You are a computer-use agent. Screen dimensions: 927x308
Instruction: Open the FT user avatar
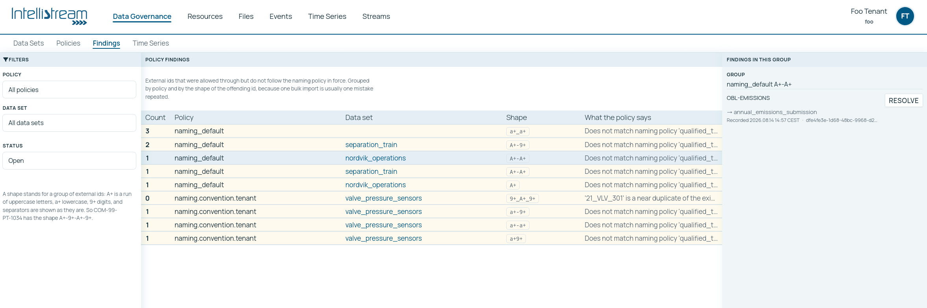905,16
